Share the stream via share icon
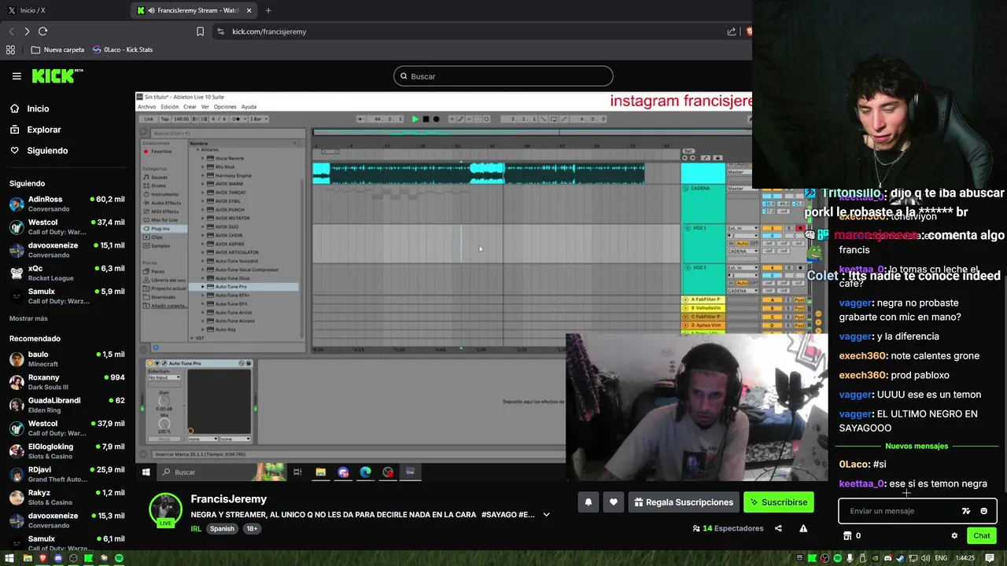The height and width of the screenshot is (566, 1007). (x=778, y=528)
